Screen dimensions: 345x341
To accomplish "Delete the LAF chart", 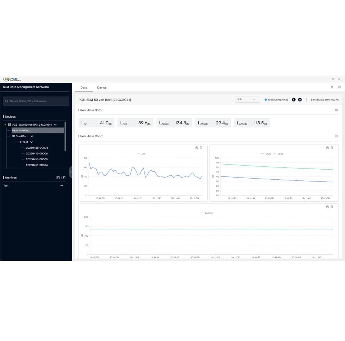I will (x=201, y=148).
